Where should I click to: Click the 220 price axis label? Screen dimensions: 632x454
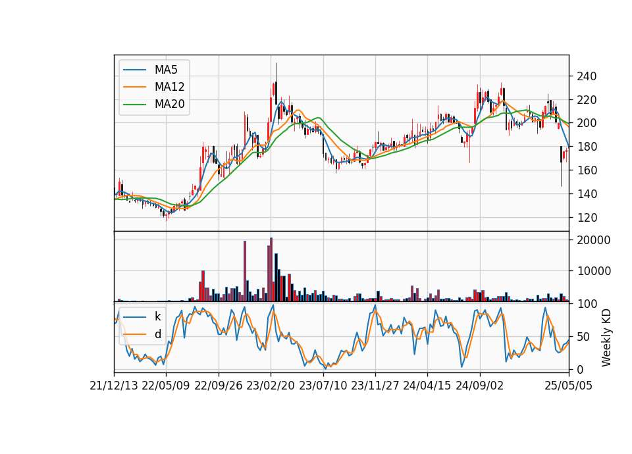tap(587, 99)
